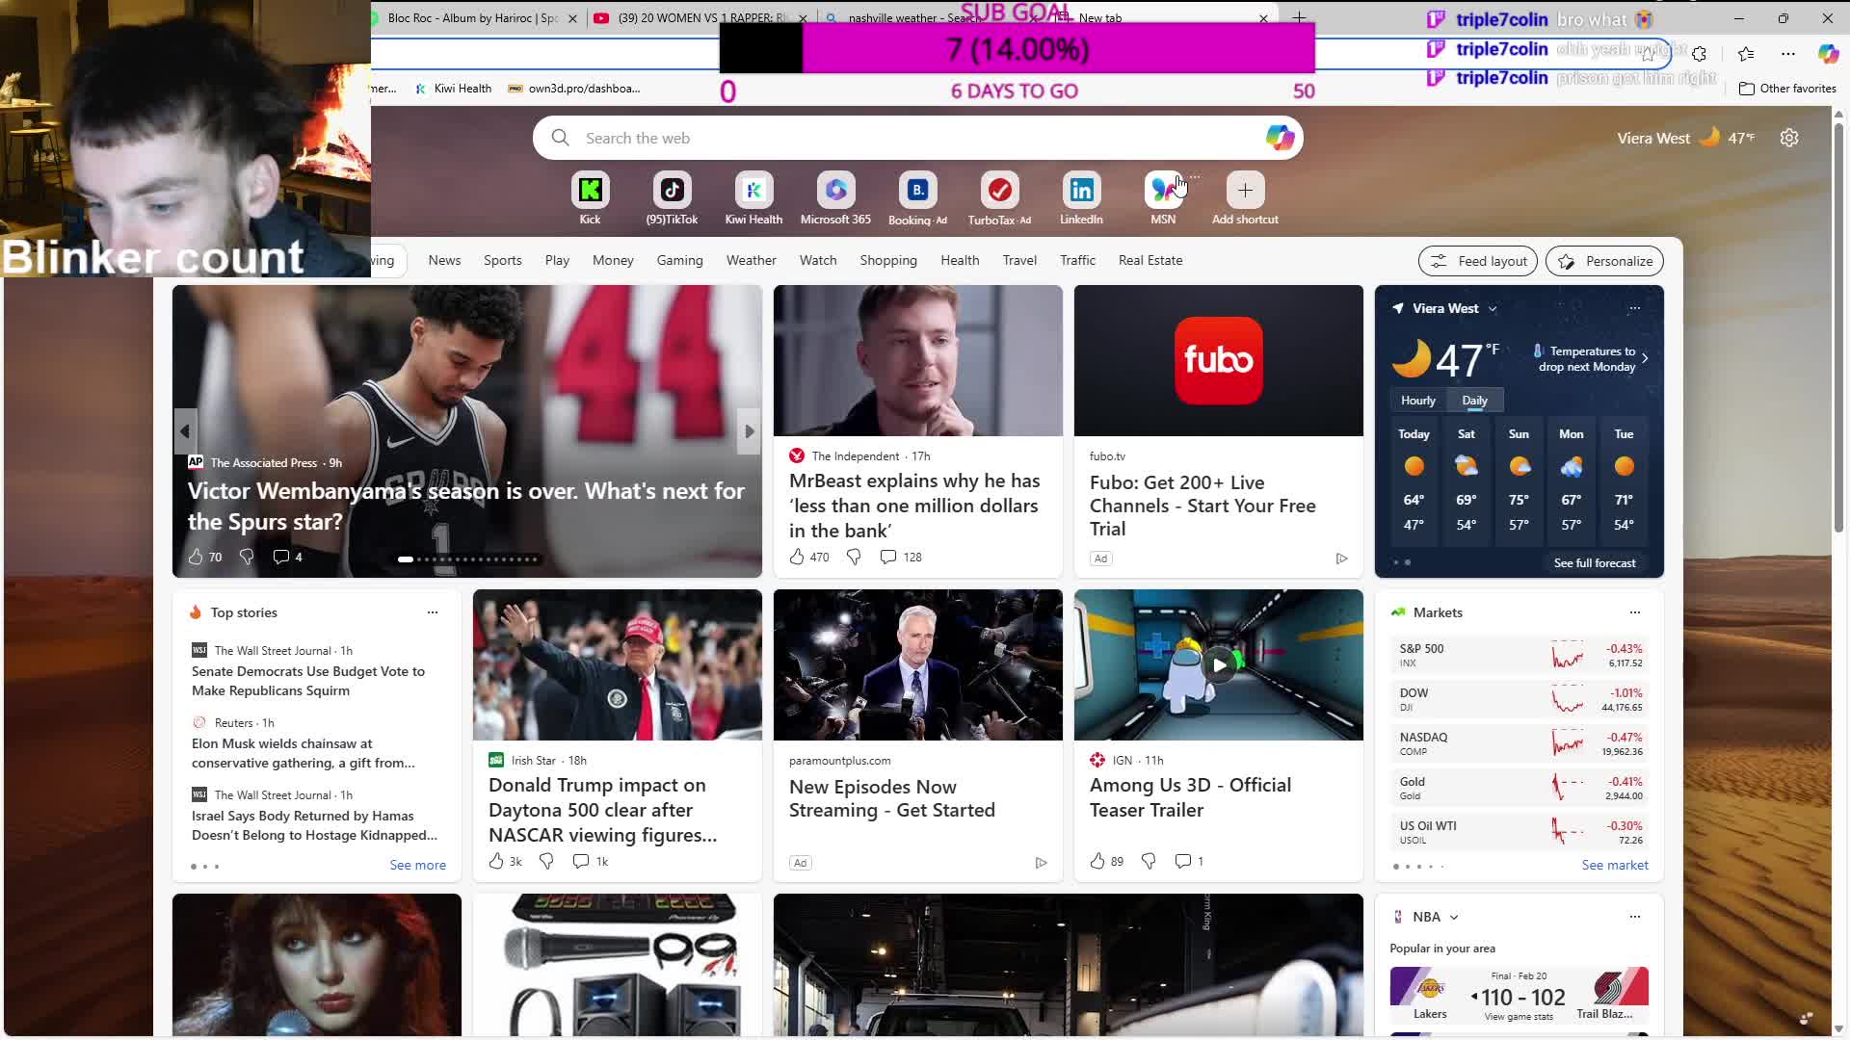This screenshot has width=1850, height=1040.
Task: Open Lakers vs Trail Blazers game stats
Action: (x=1519, y=1017)
